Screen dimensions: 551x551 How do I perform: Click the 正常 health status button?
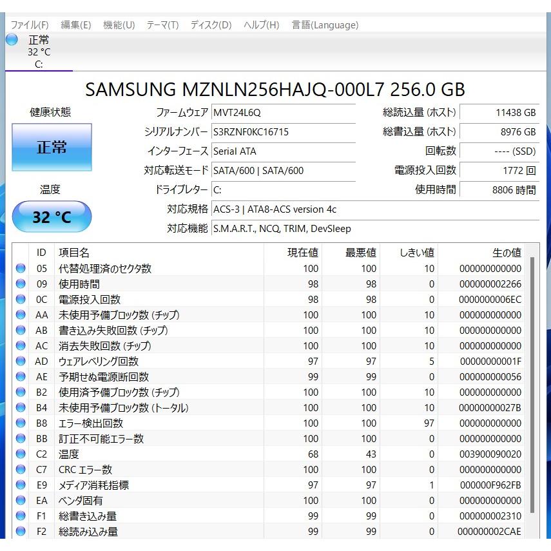tap(52, 147)
